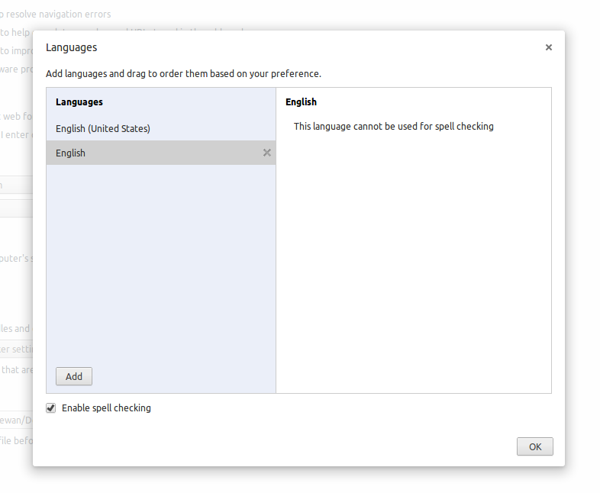The height and width of the screenshot is (493, 600).
Task: Click the bold English heading in details pane
Action: (x=301, y=101)
